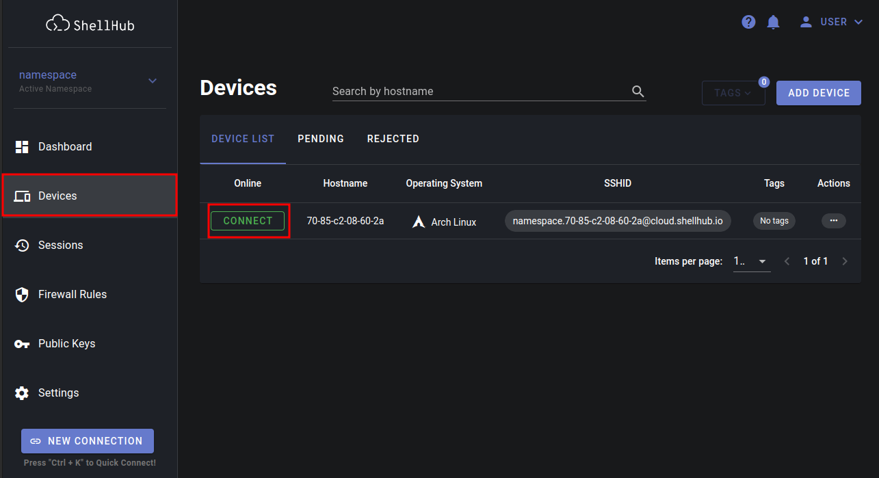Screen dimensions: 879x478
Task: Click the Arch Linux logo icon
Action: point(419,222)
